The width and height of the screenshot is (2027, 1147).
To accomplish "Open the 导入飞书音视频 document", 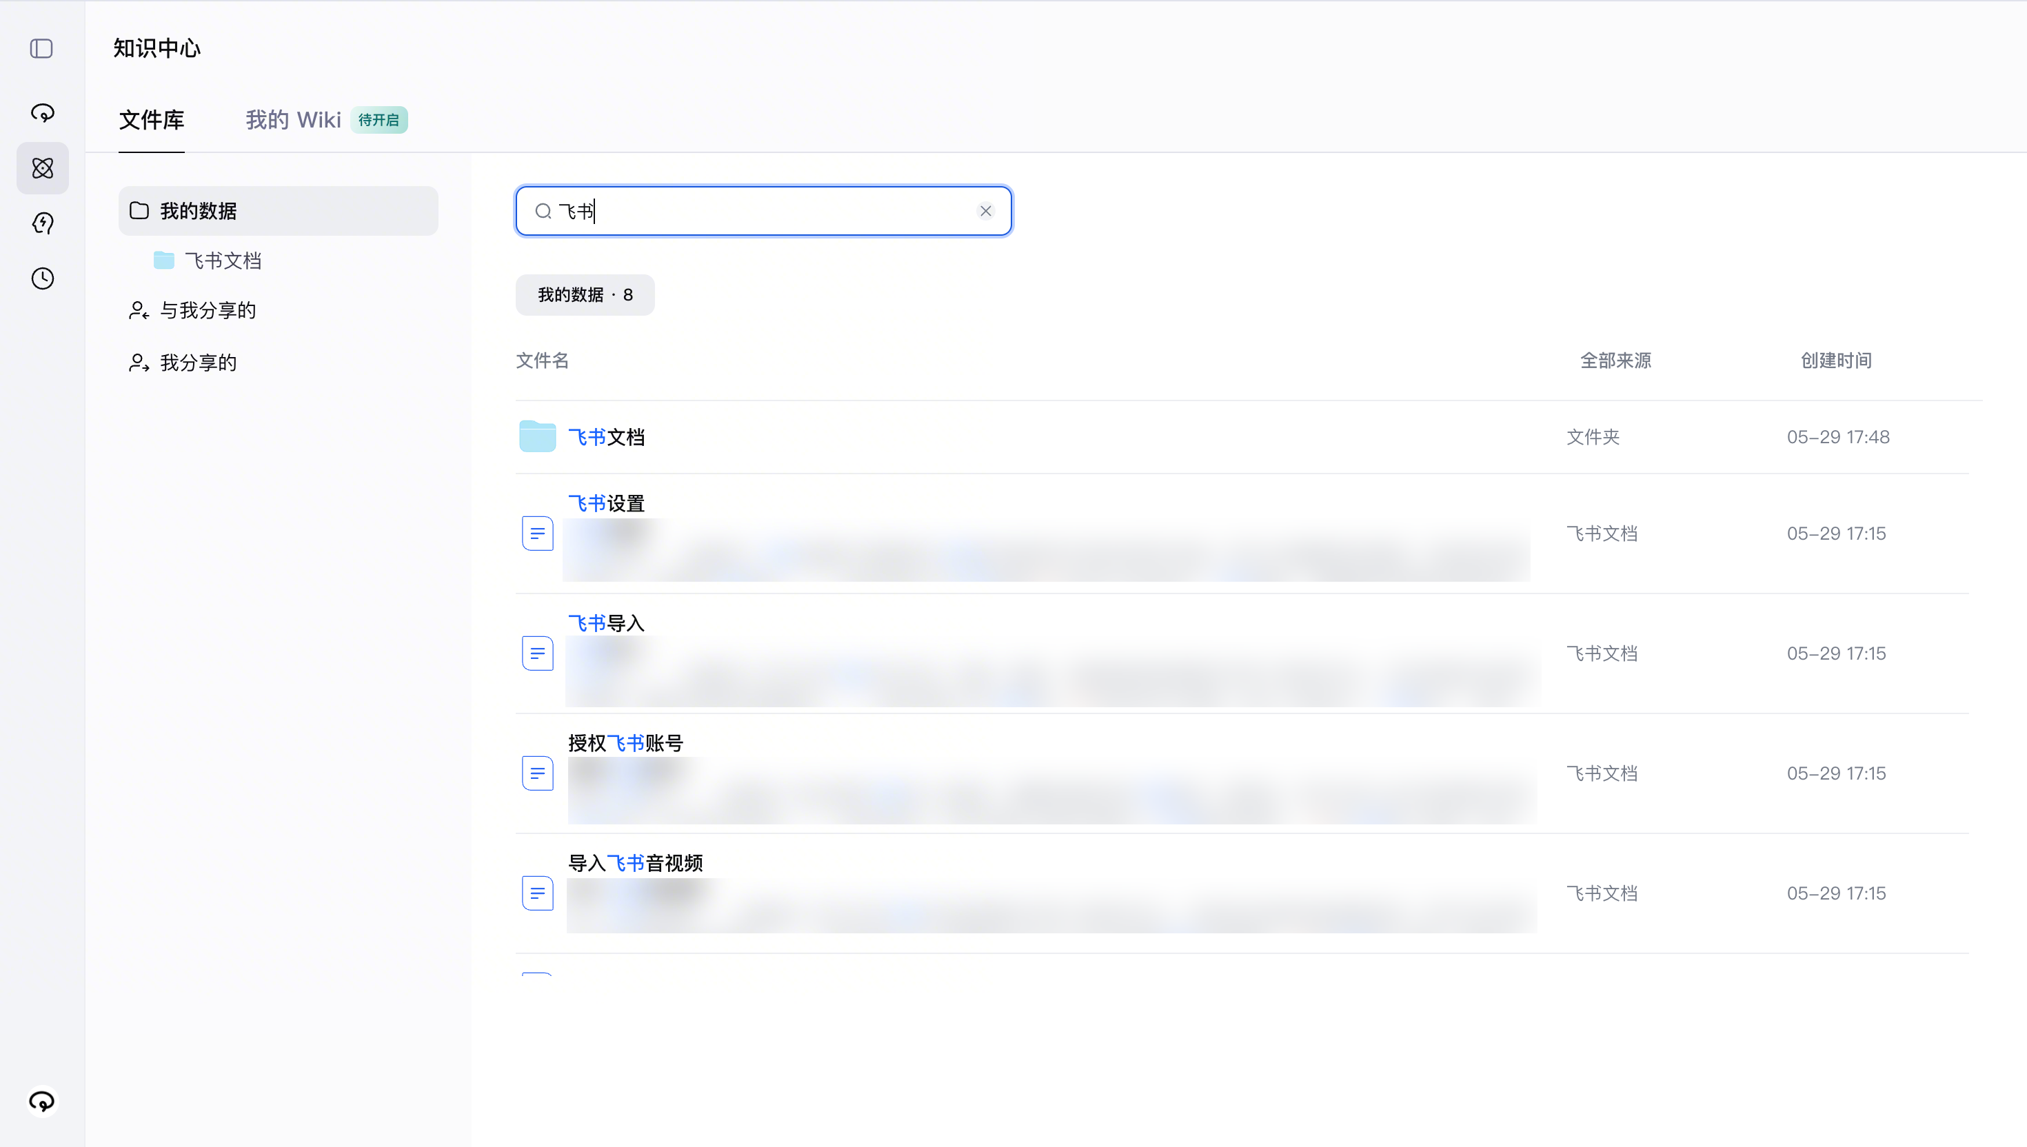I will (635, 862).
